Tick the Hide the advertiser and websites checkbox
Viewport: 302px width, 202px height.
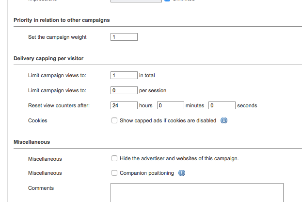pos(114,158)
